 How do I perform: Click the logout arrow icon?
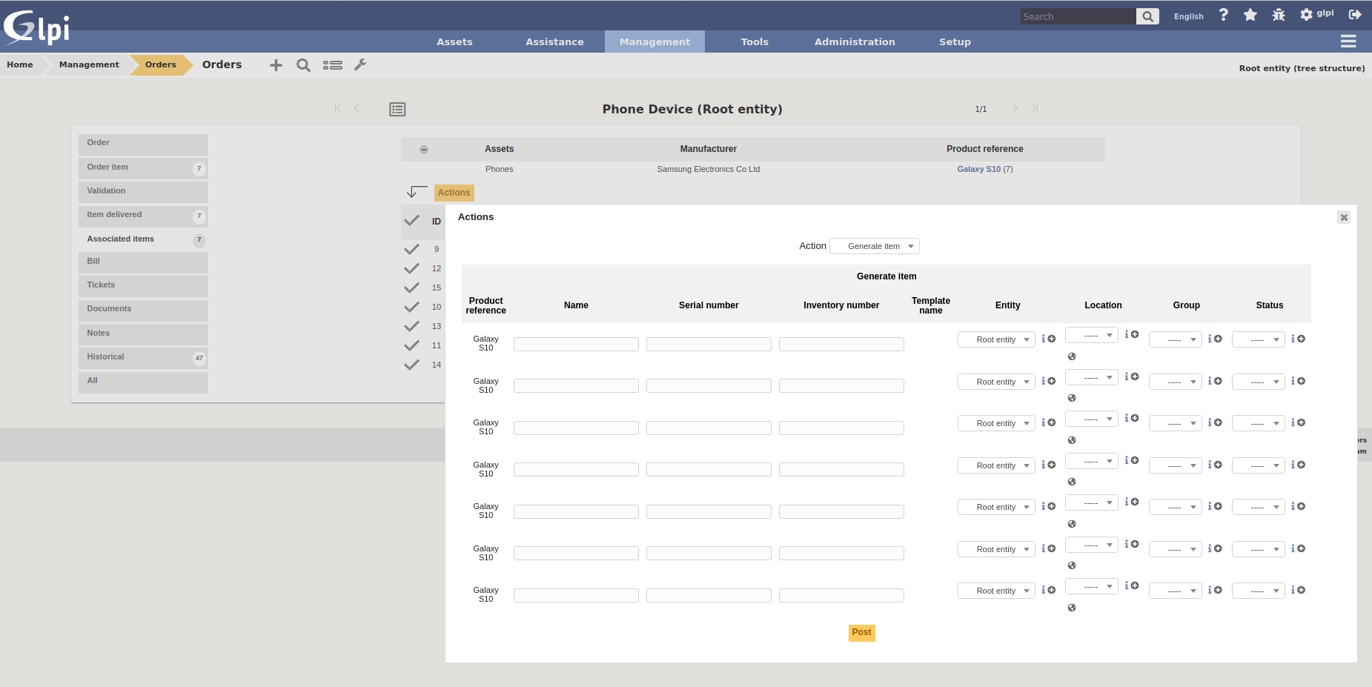point(1354,15)
